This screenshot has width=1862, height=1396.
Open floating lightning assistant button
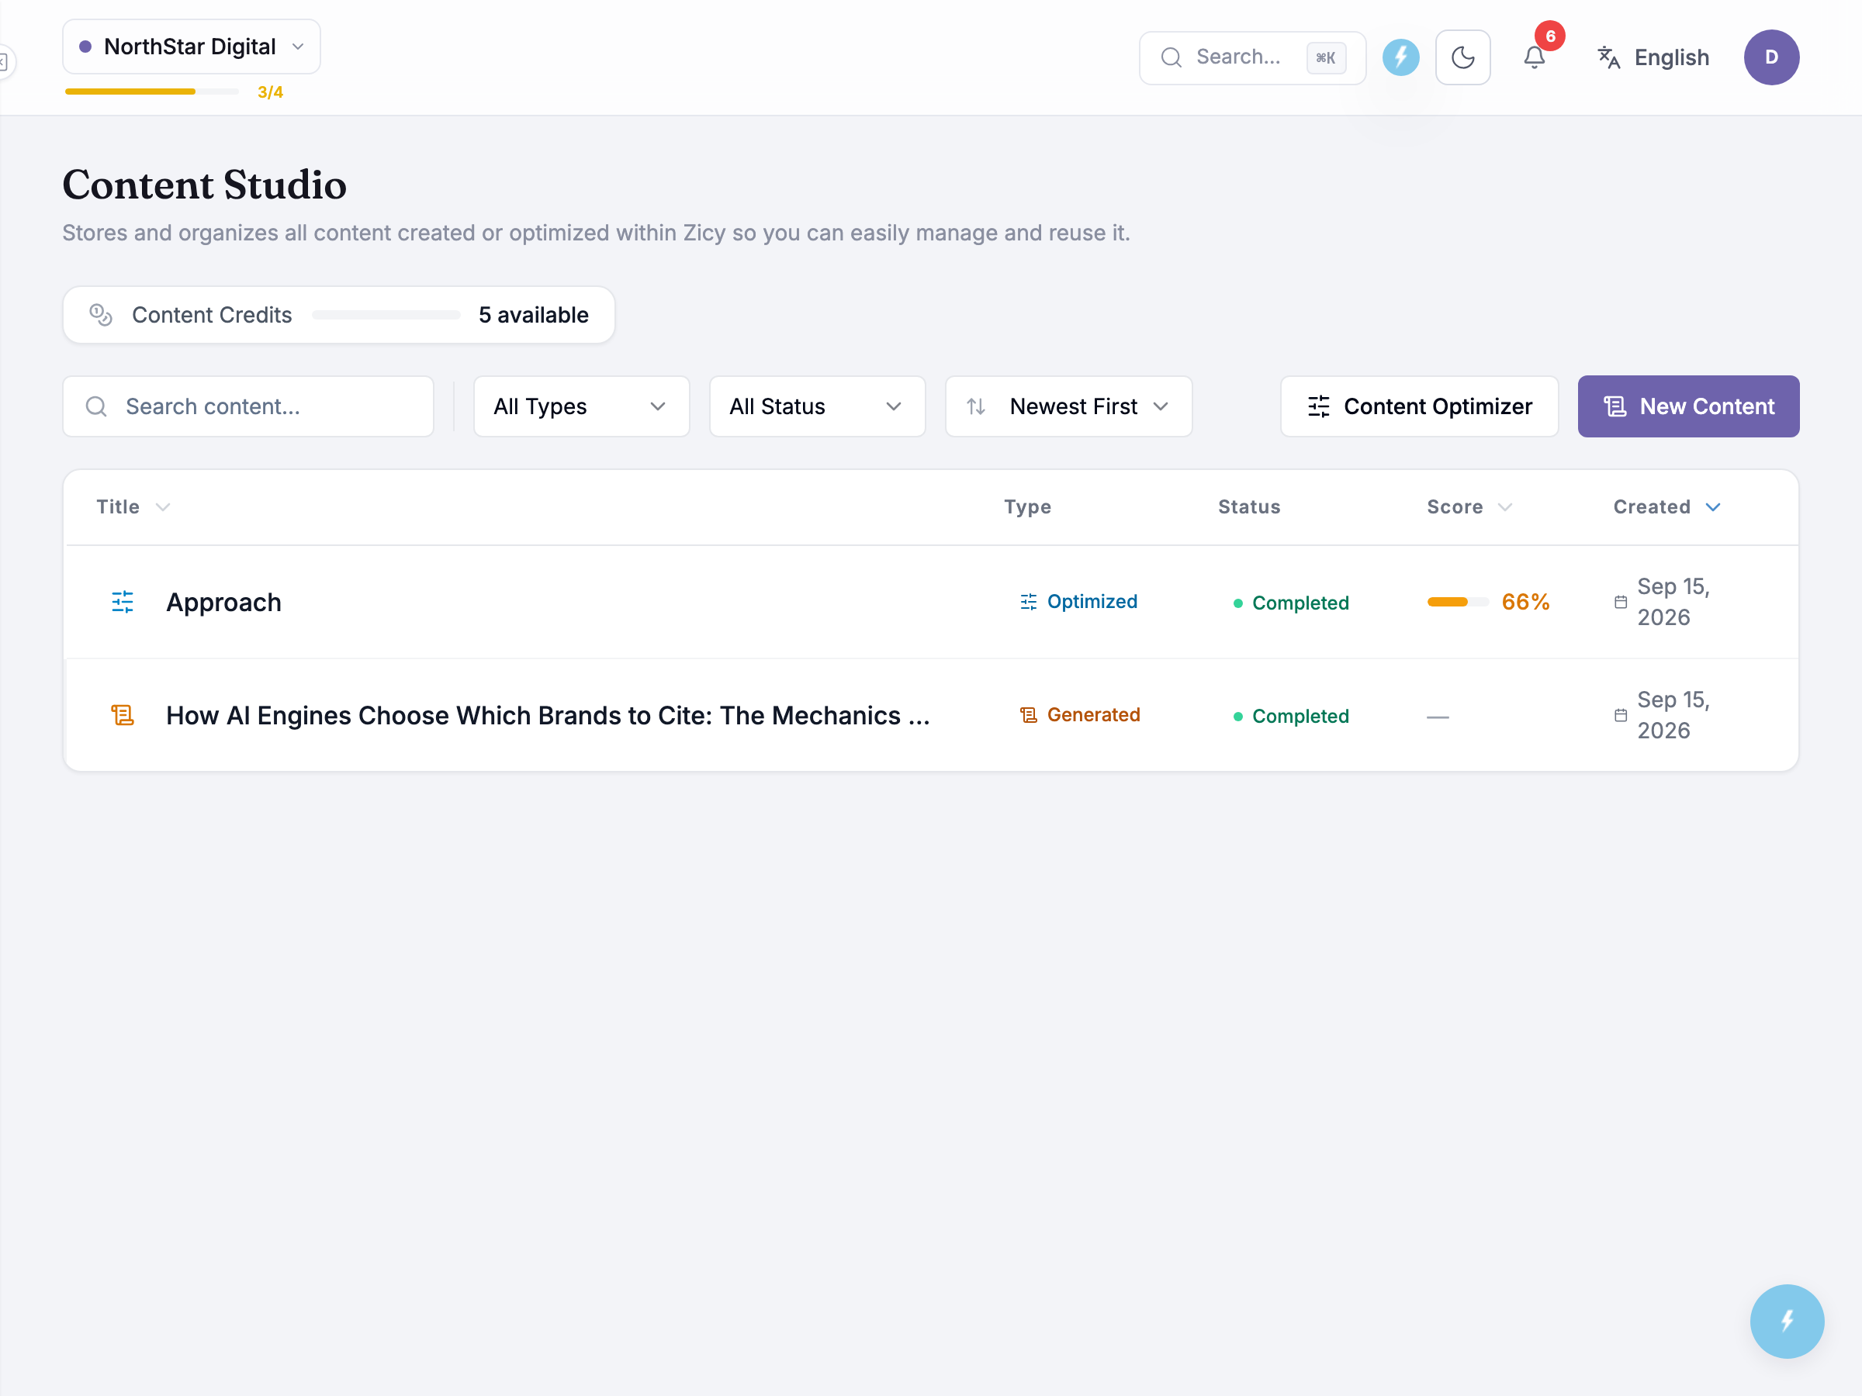coord(1786,1321)
